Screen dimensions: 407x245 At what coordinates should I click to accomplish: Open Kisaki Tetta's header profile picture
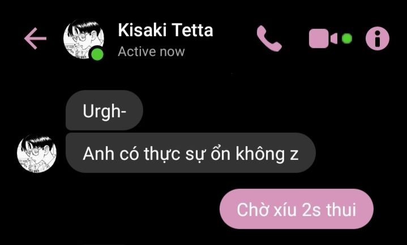tap(84, 39)
